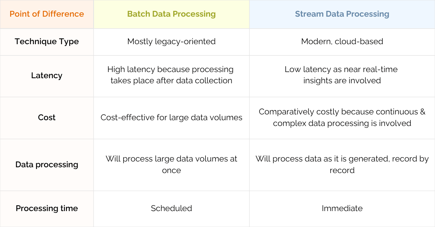
Task: Click the Cost row label
Action: (x=47, y=118)
